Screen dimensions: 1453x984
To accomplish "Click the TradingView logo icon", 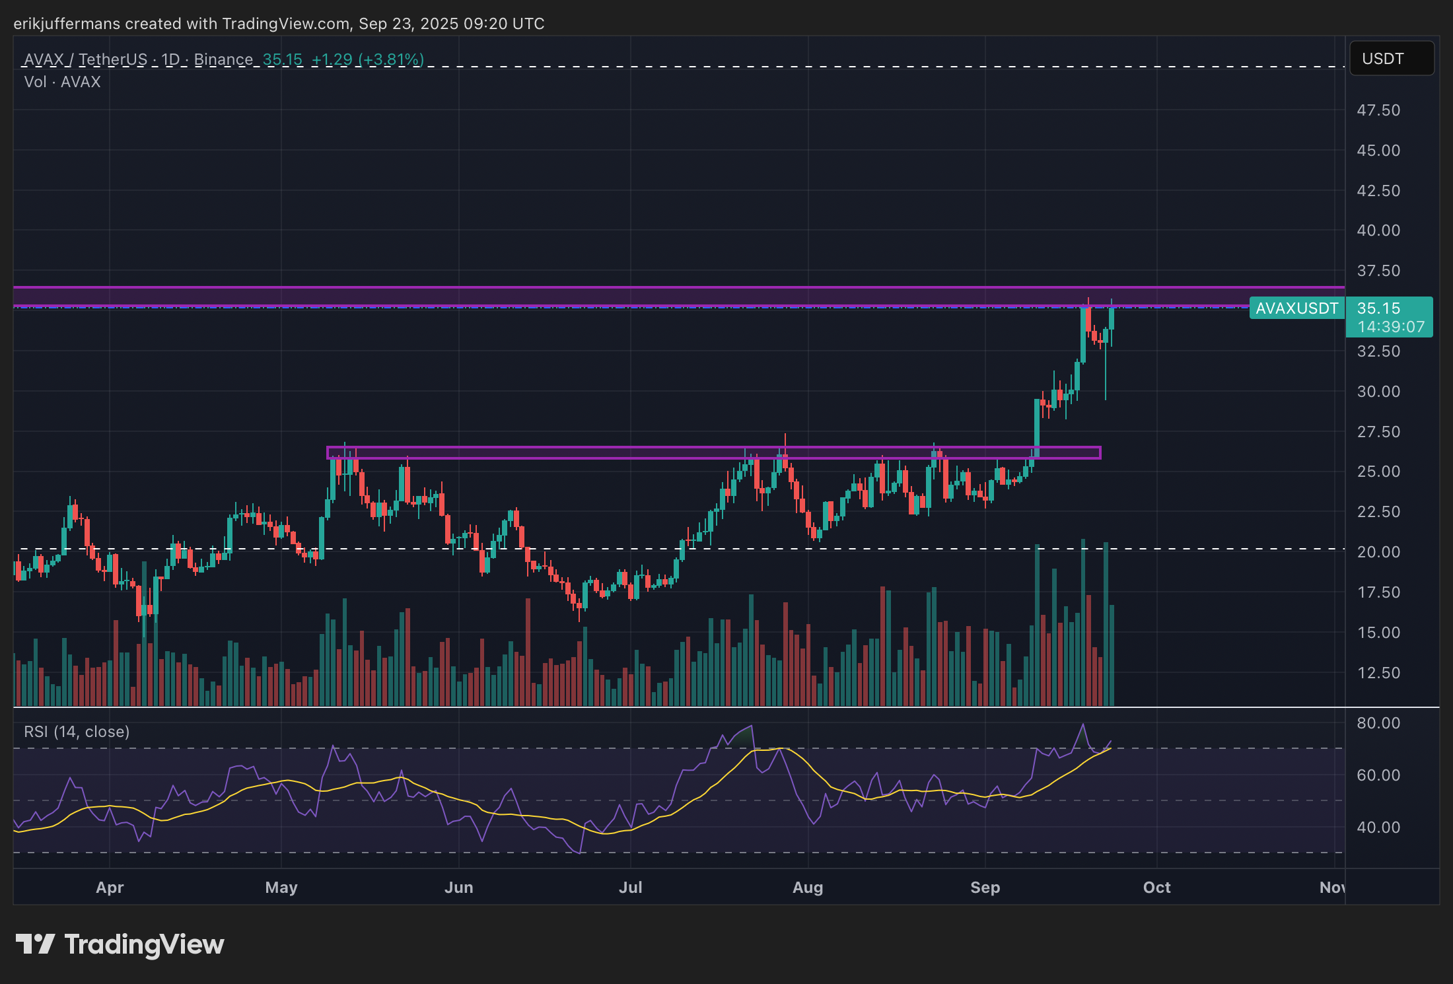I will pyautogui.click(x=34, y=944).
